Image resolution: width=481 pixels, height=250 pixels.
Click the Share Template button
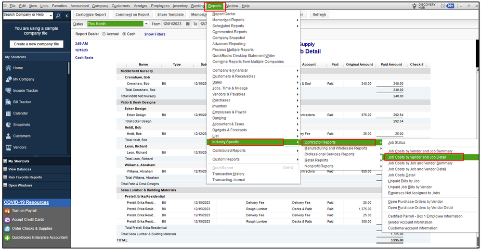click(x=170, y=14)
